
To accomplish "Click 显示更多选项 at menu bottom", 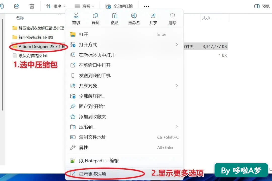I will [x=124, y=174].
